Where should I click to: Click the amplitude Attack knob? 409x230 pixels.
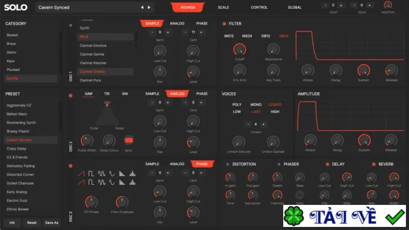coord(310,141)
